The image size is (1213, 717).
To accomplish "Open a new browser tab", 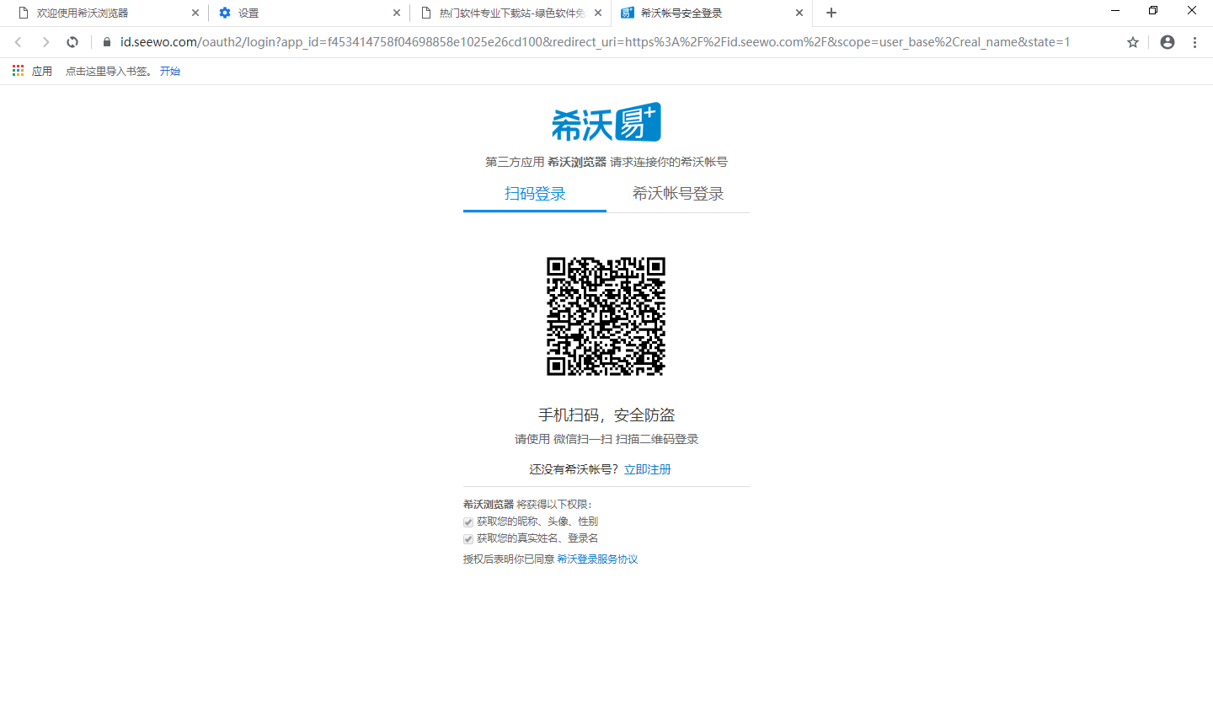I will 831,13.
